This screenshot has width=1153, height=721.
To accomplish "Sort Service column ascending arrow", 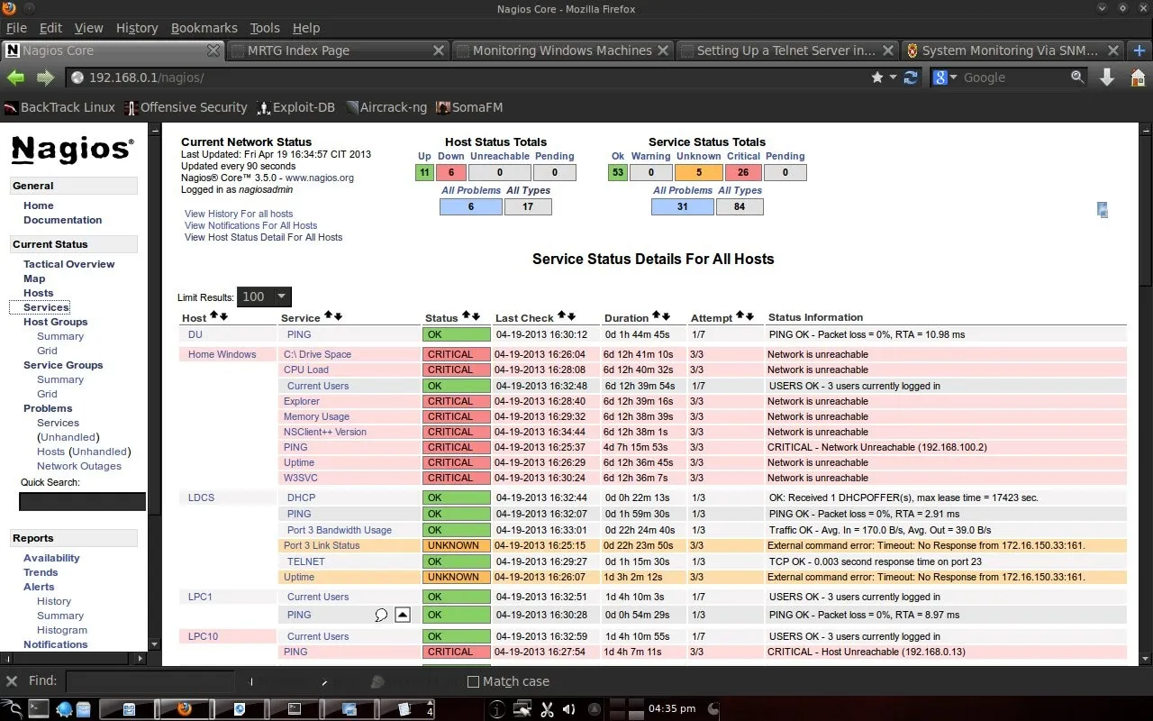I will tap(329, 316).
